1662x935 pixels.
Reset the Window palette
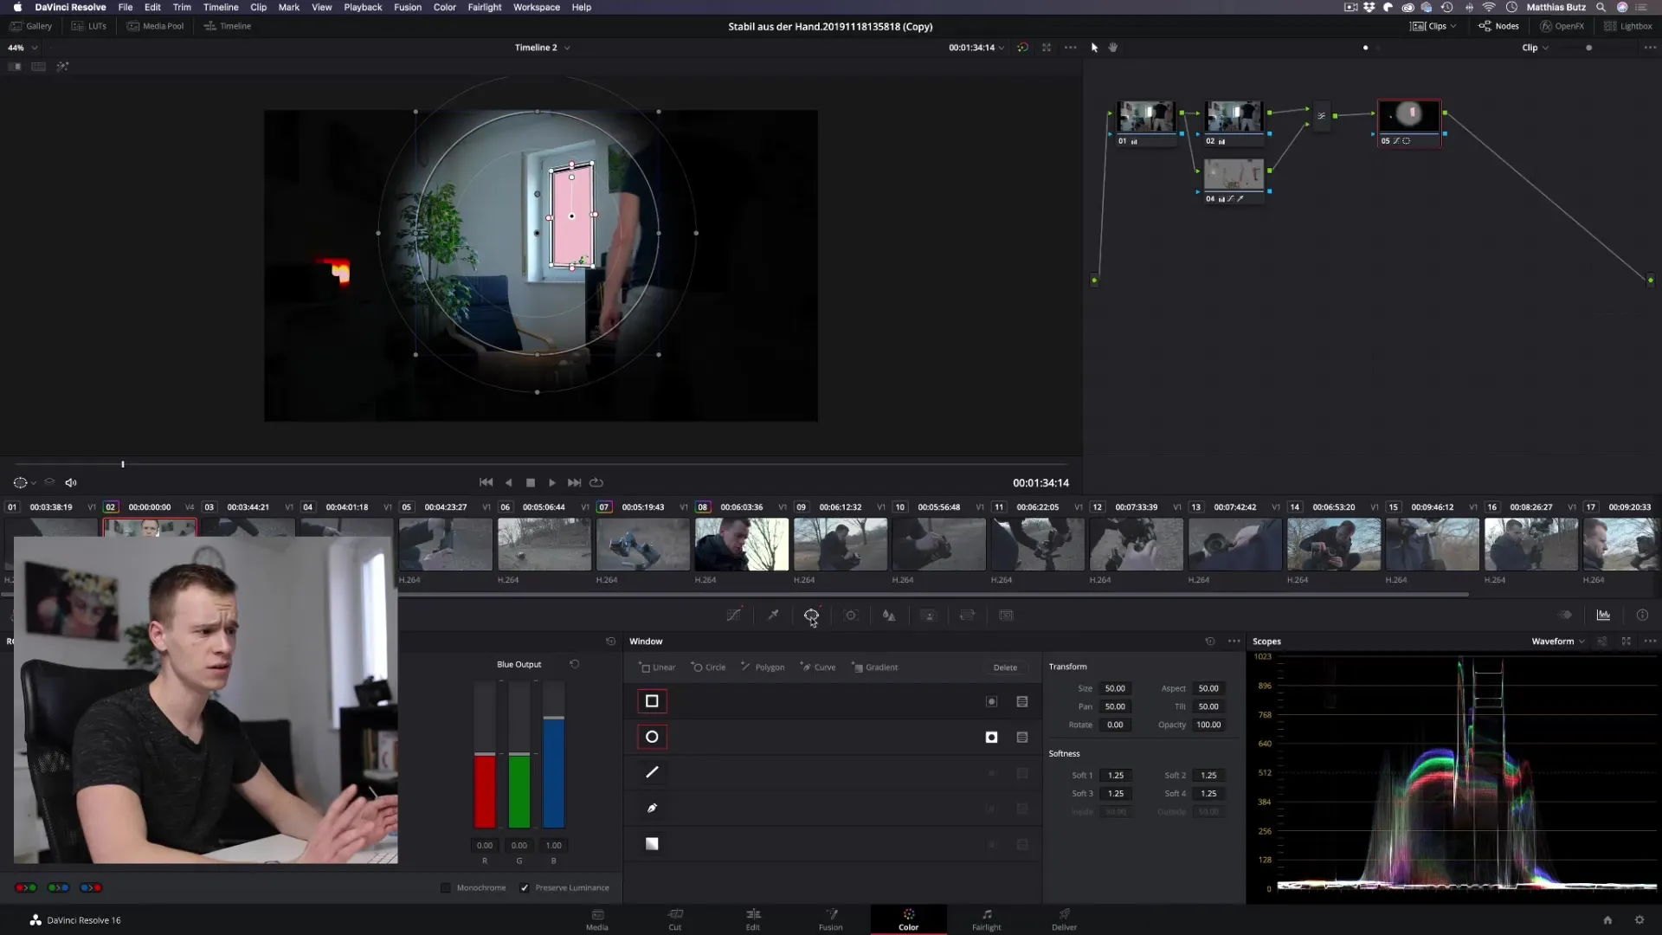tap(1209, 642)
